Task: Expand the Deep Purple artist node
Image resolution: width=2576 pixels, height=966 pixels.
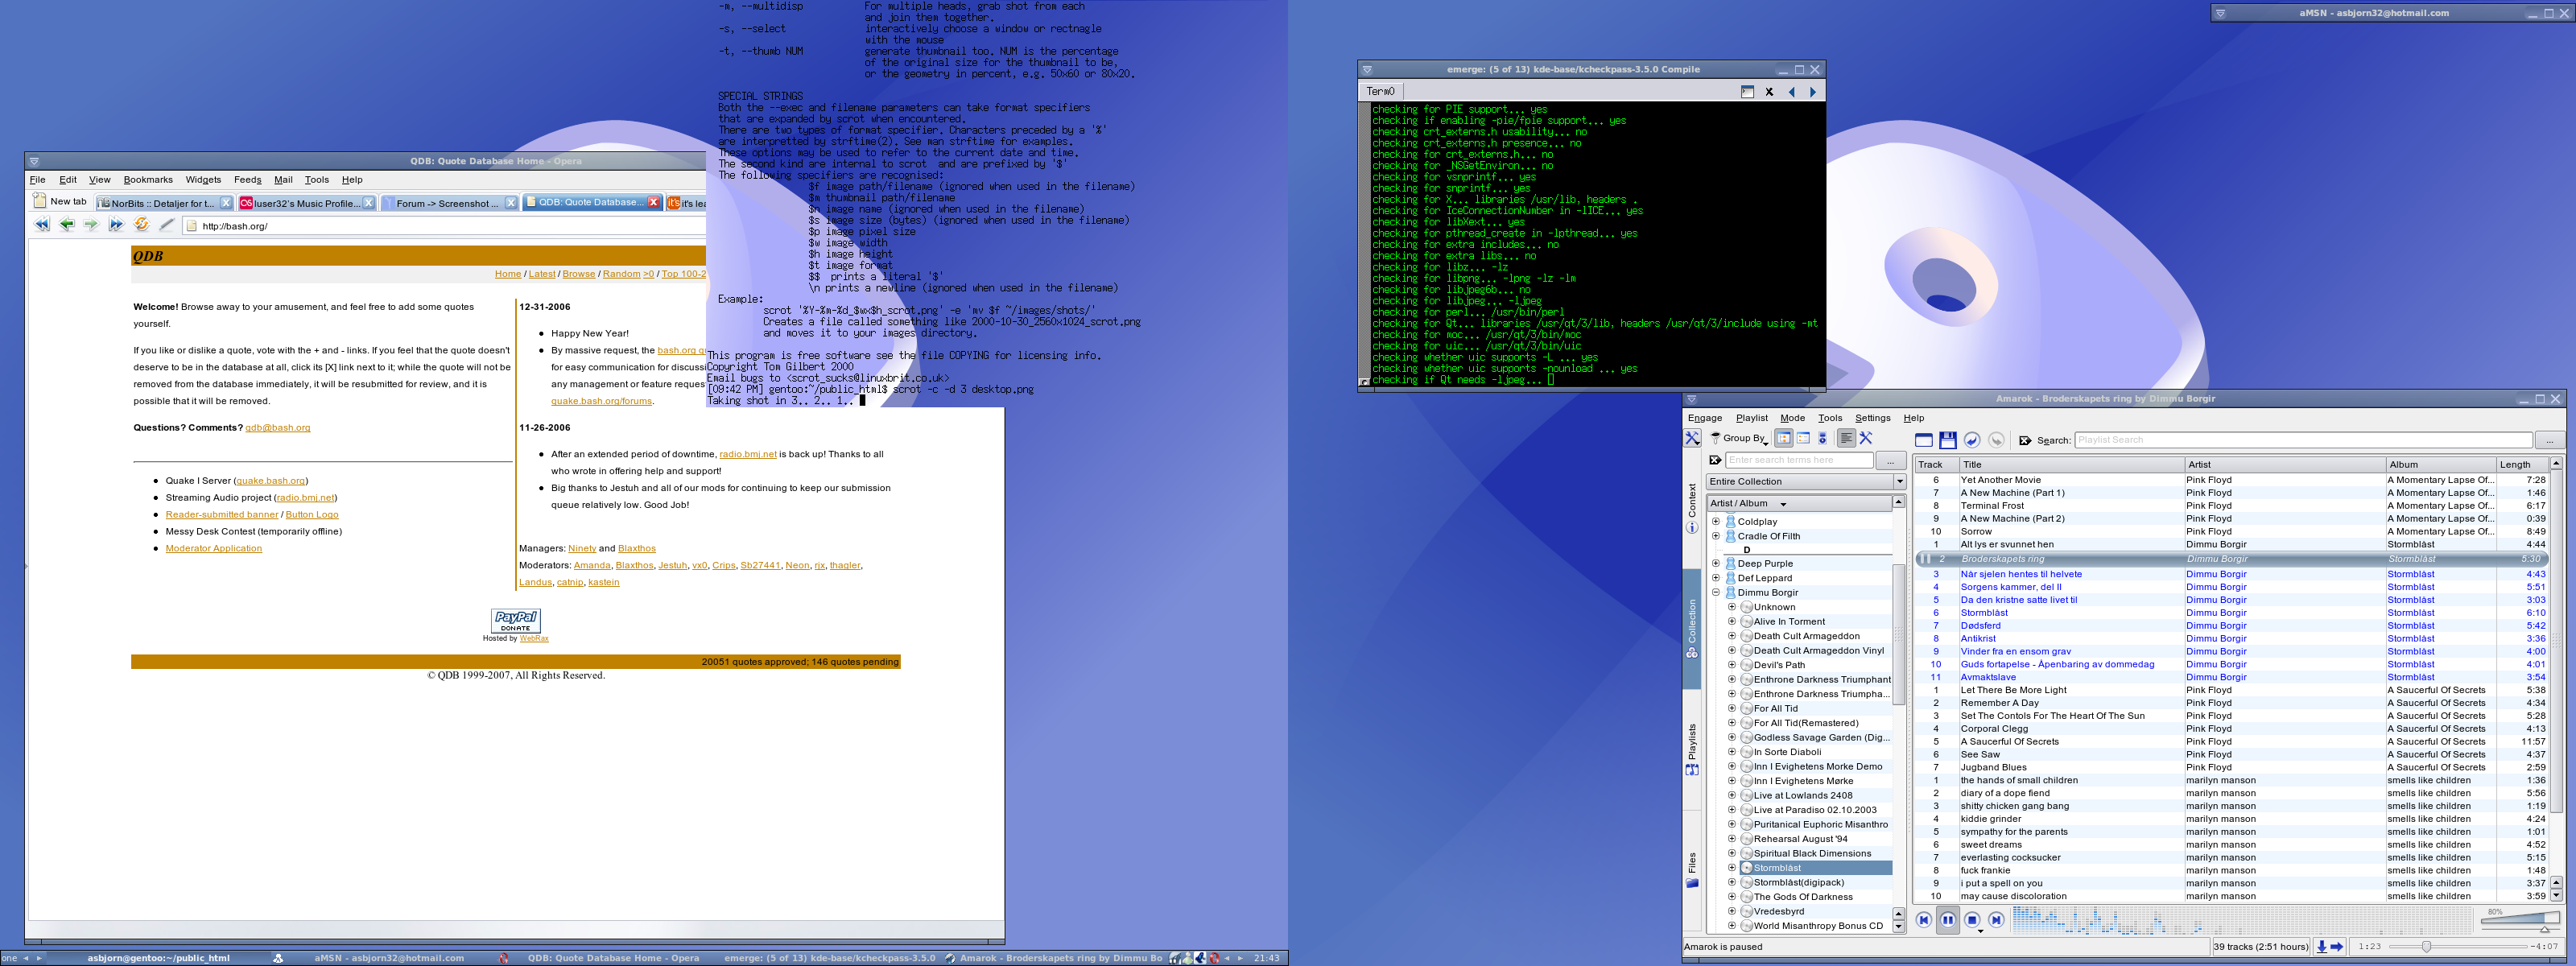Action: 1716,563
